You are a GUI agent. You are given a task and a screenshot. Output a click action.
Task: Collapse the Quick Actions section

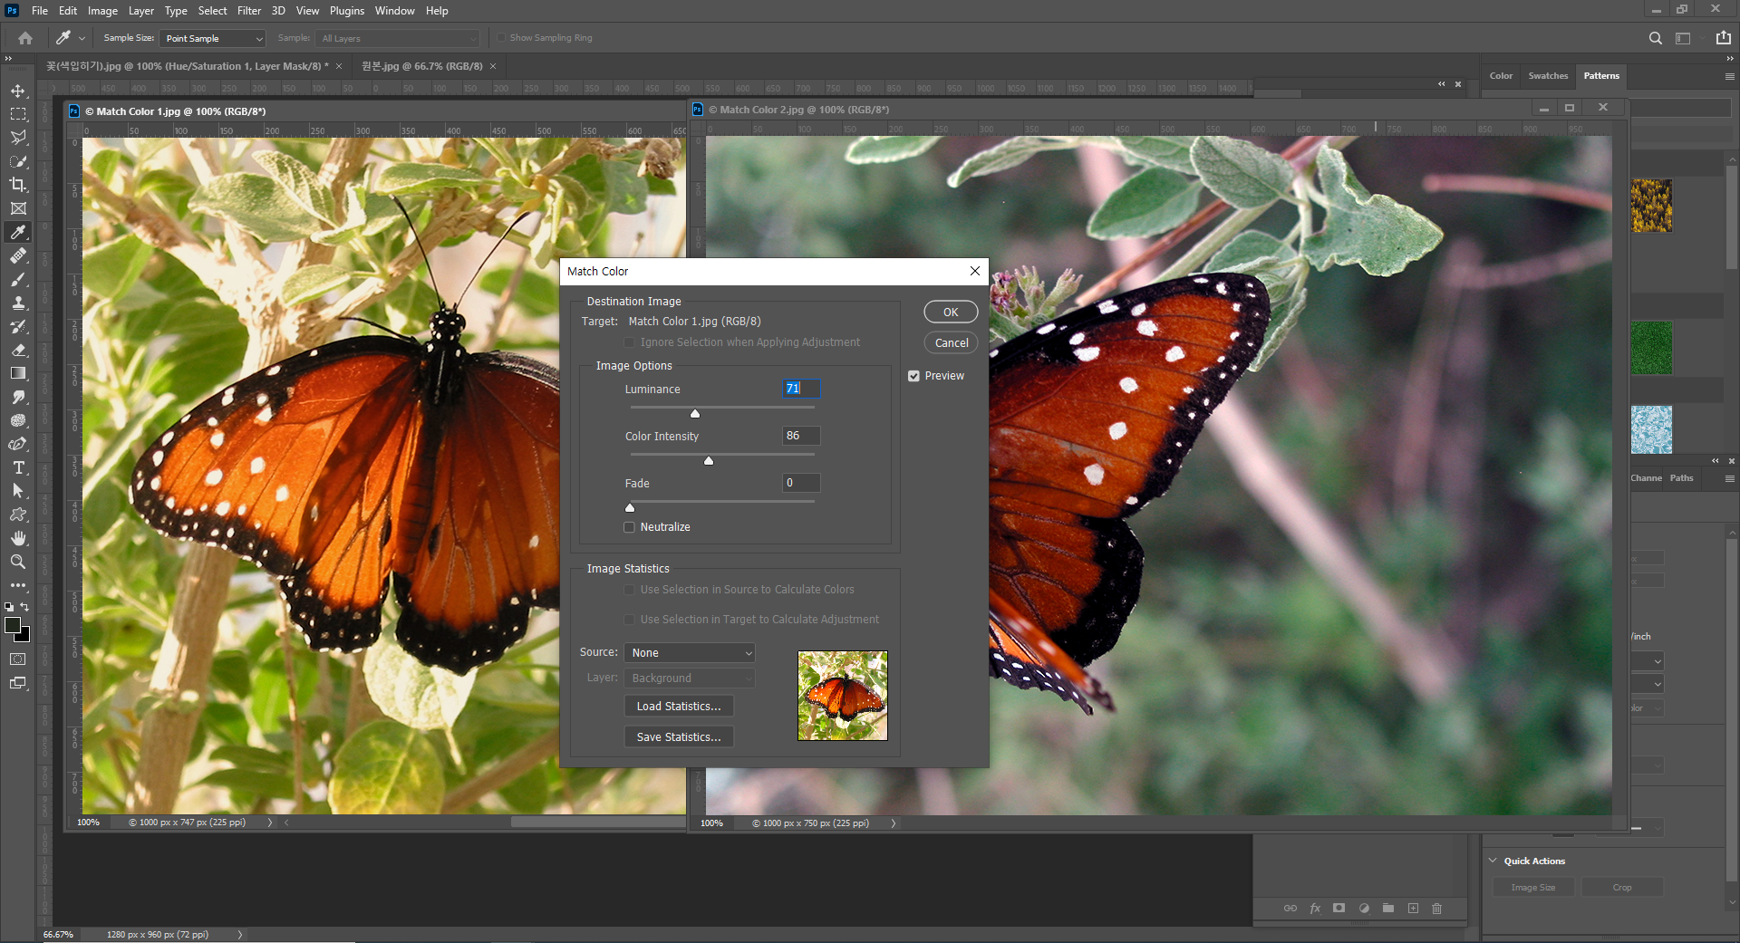point(1493,861)
